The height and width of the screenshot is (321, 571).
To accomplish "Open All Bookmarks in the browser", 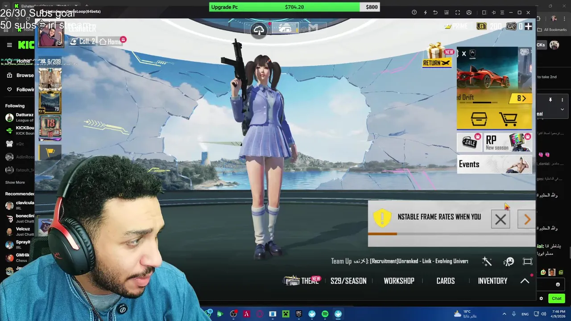I will click(x=552, y=30).
